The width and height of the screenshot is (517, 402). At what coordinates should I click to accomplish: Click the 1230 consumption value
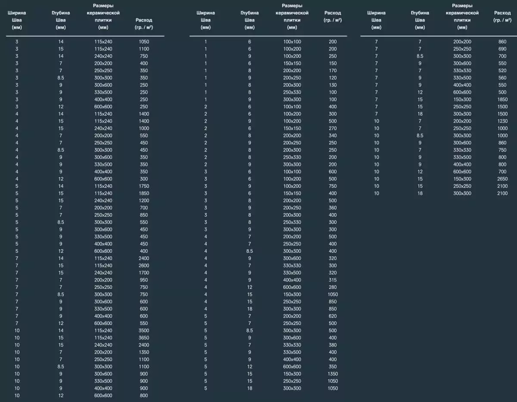coord(502,121)
